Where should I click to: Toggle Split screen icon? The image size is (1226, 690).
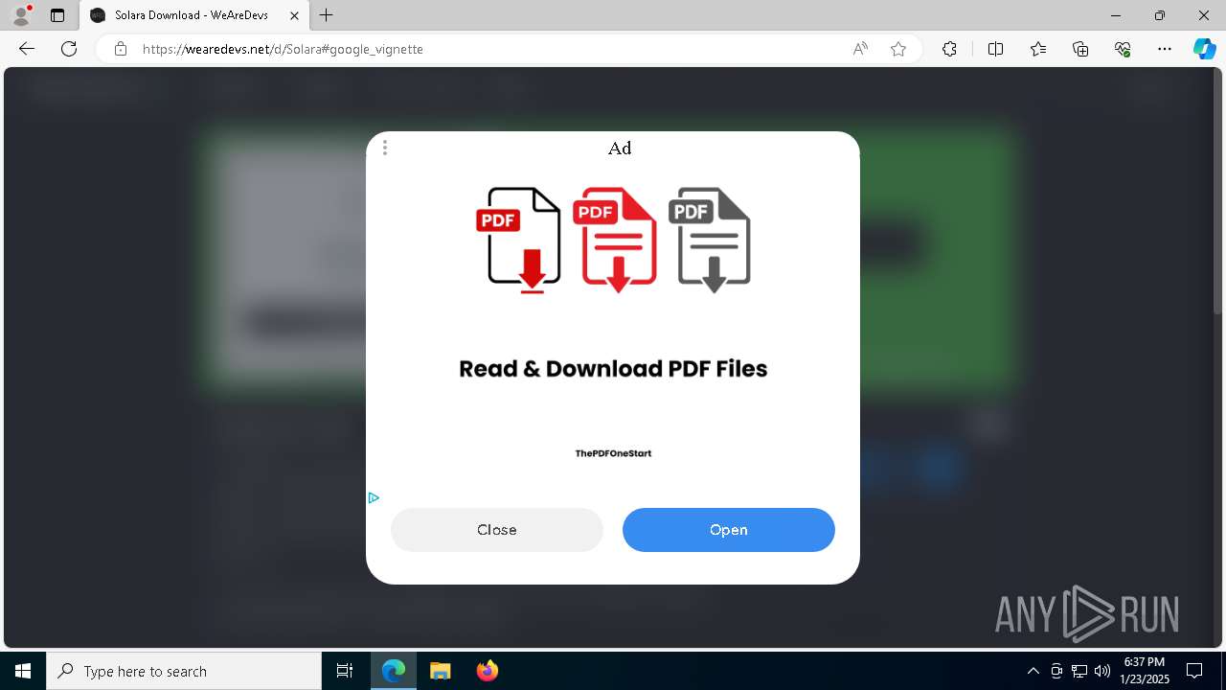tap(995, 49)
